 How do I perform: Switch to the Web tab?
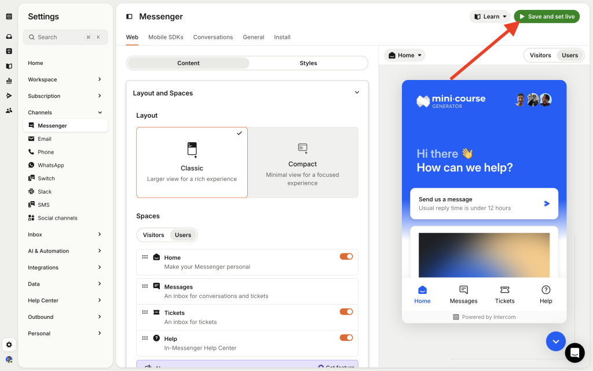[132, 37]
